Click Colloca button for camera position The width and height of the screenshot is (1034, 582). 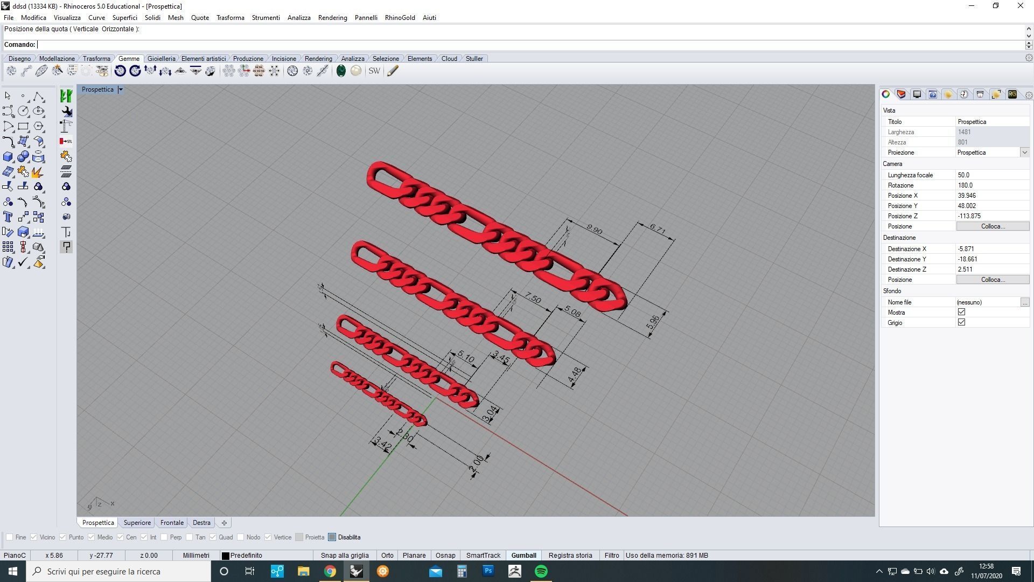(993, 226)
